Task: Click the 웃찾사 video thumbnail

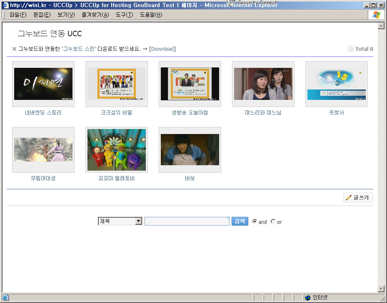Action: [337, 84]
